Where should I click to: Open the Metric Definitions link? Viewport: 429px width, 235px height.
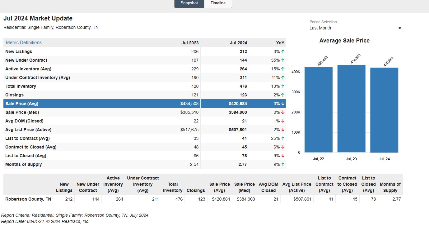(24, 42)
